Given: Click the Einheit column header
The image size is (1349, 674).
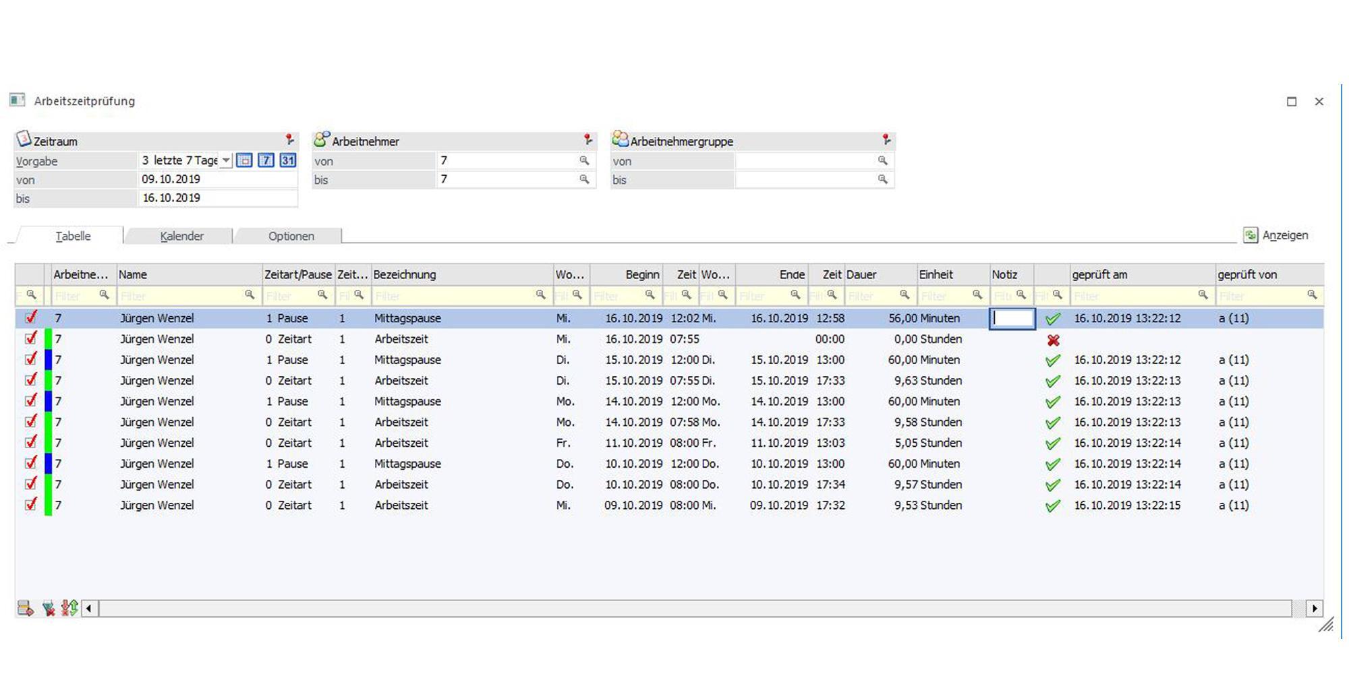Looking at the screenshot, I should [952, 274].
